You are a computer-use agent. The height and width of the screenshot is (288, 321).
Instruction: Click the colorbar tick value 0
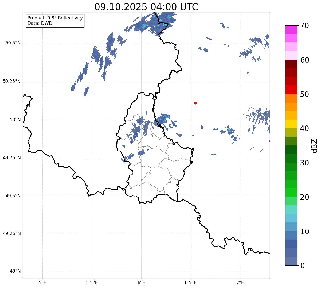(x=302, y=266)
